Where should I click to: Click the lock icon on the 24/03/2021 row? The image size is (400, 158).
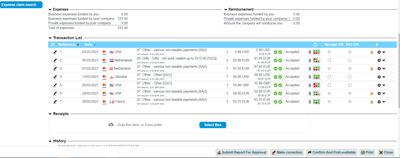coord(372,93)
